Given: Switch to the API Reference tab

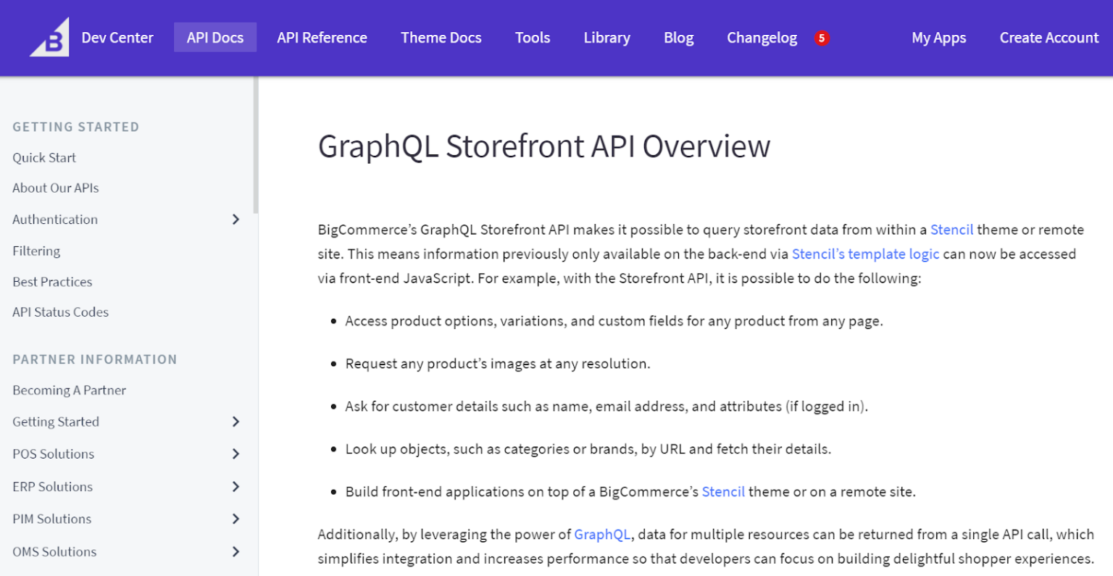Looking at the screenshot, I should pyautogui.click(x=322, y=38).
